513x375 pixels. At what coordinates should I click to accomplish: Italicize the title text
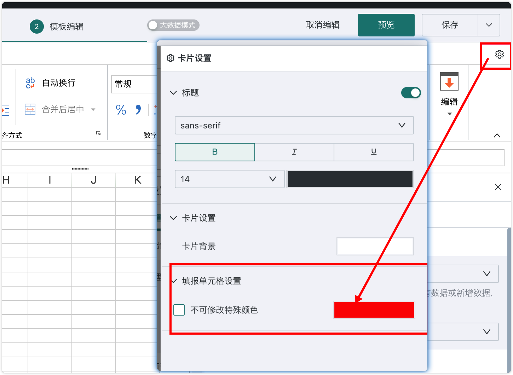[x=294, y=152]
